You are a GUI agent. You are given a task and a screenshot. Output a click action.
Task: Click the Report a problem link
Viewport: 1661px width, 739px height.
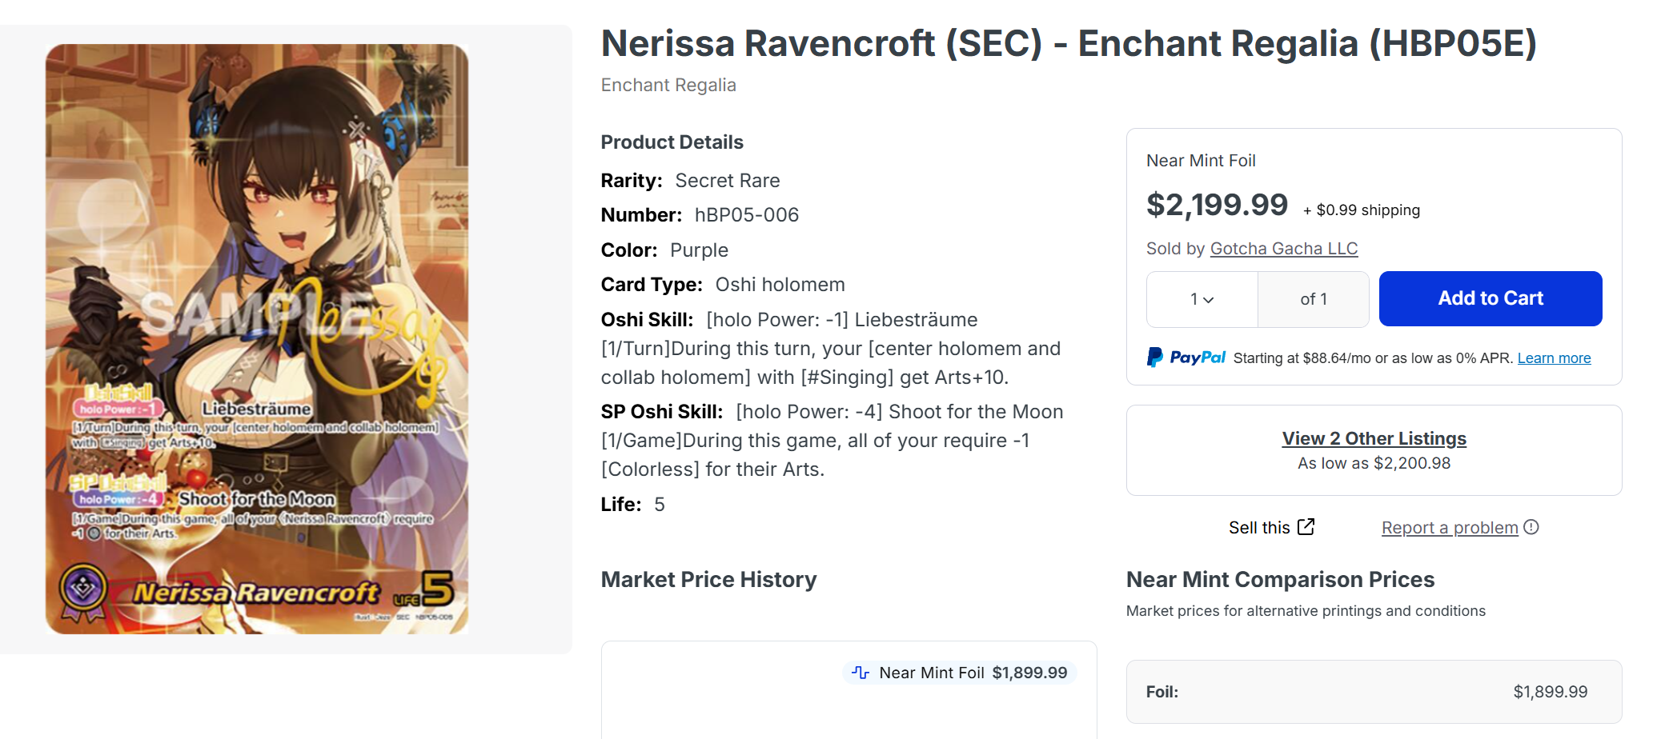[1449, 528]
